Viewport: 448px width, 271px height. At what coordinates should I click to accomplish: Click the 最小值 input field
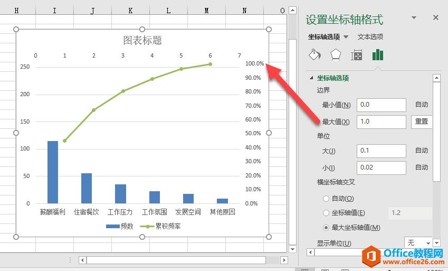click(x=381, y=105)
